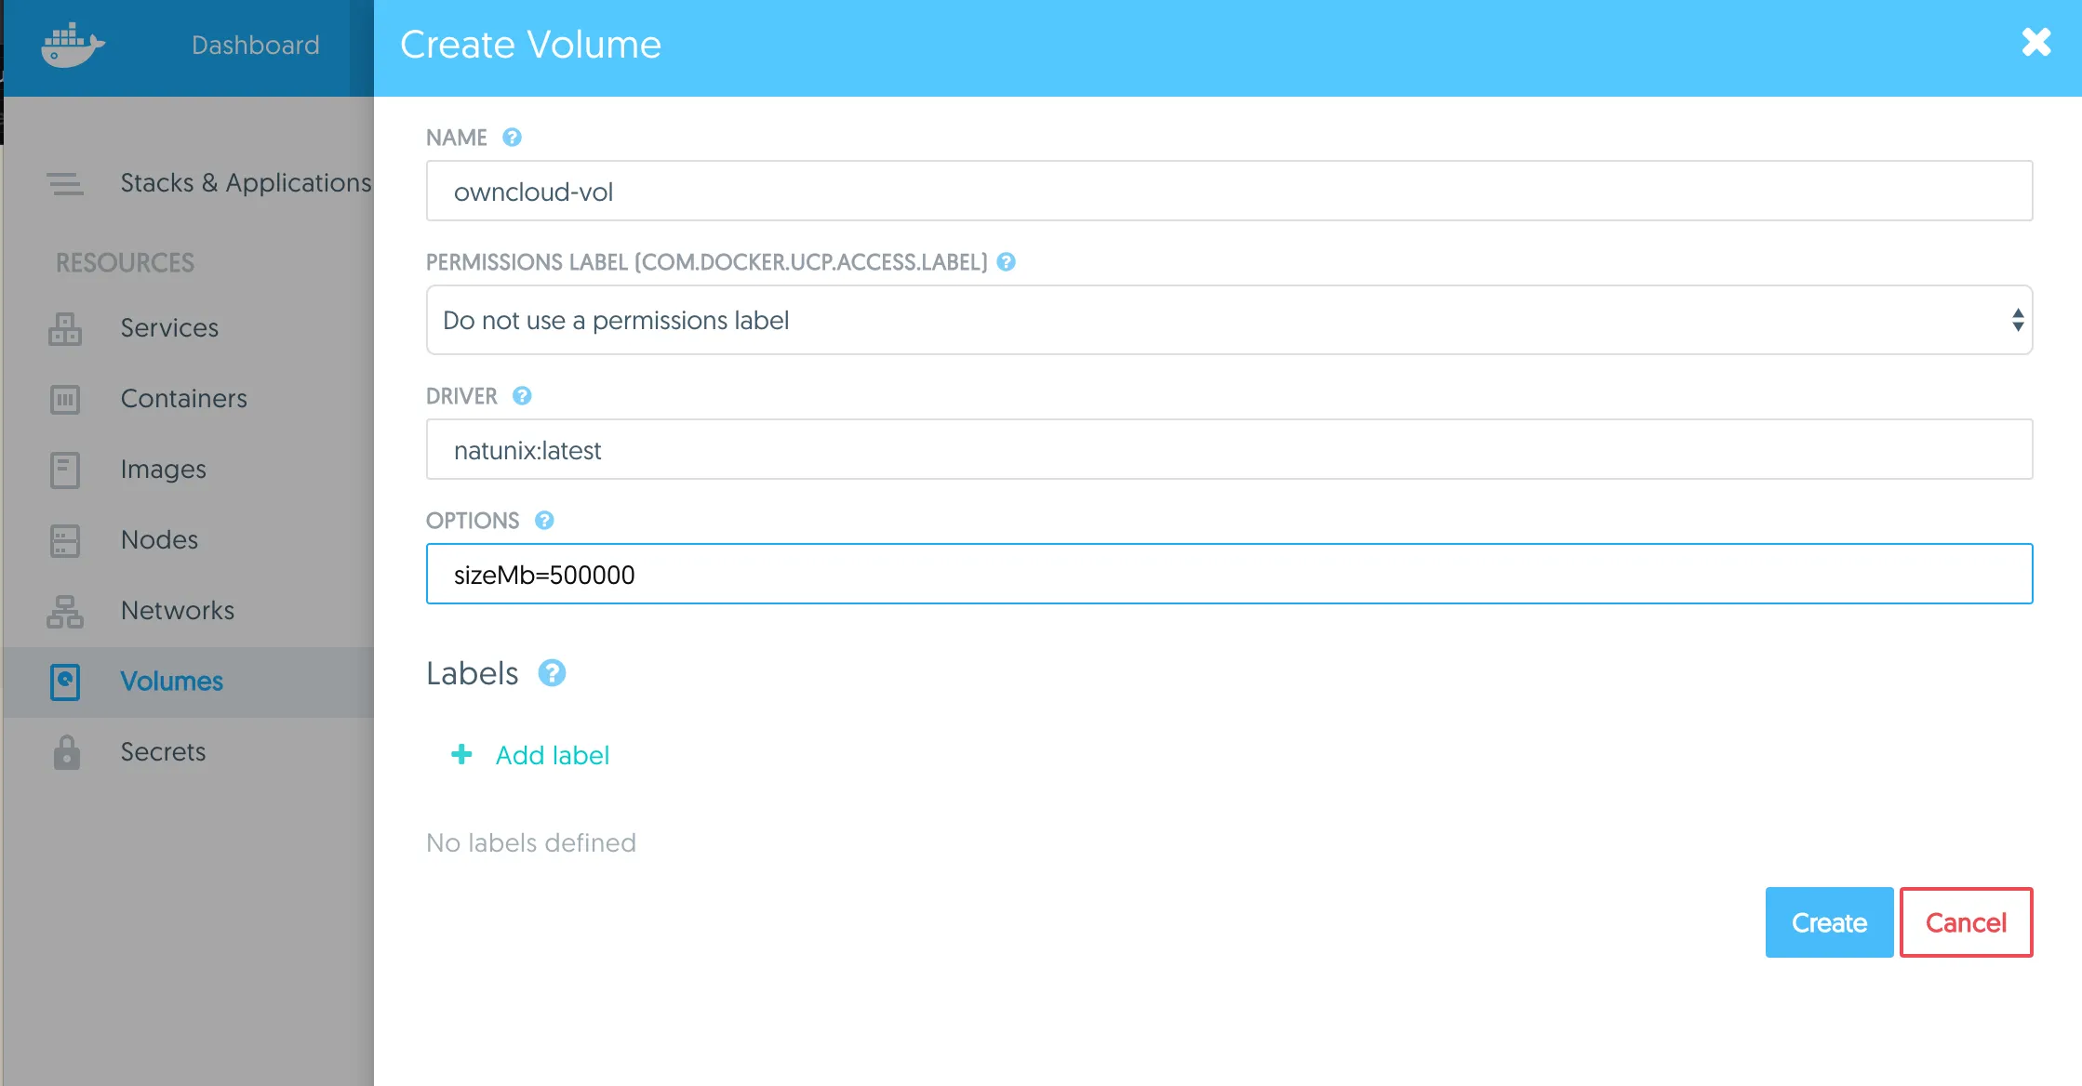The image size is (2082, 1086).
Task: Click the Options input sizeMb=500000
Action: [x=1229, y=574]
